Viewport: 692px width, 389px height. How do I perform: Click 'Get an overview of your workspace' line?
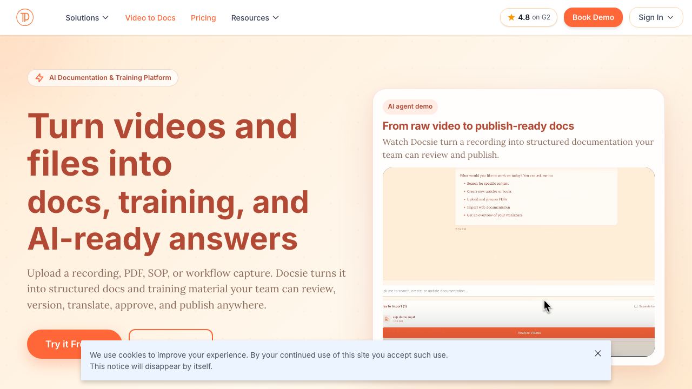494,215
